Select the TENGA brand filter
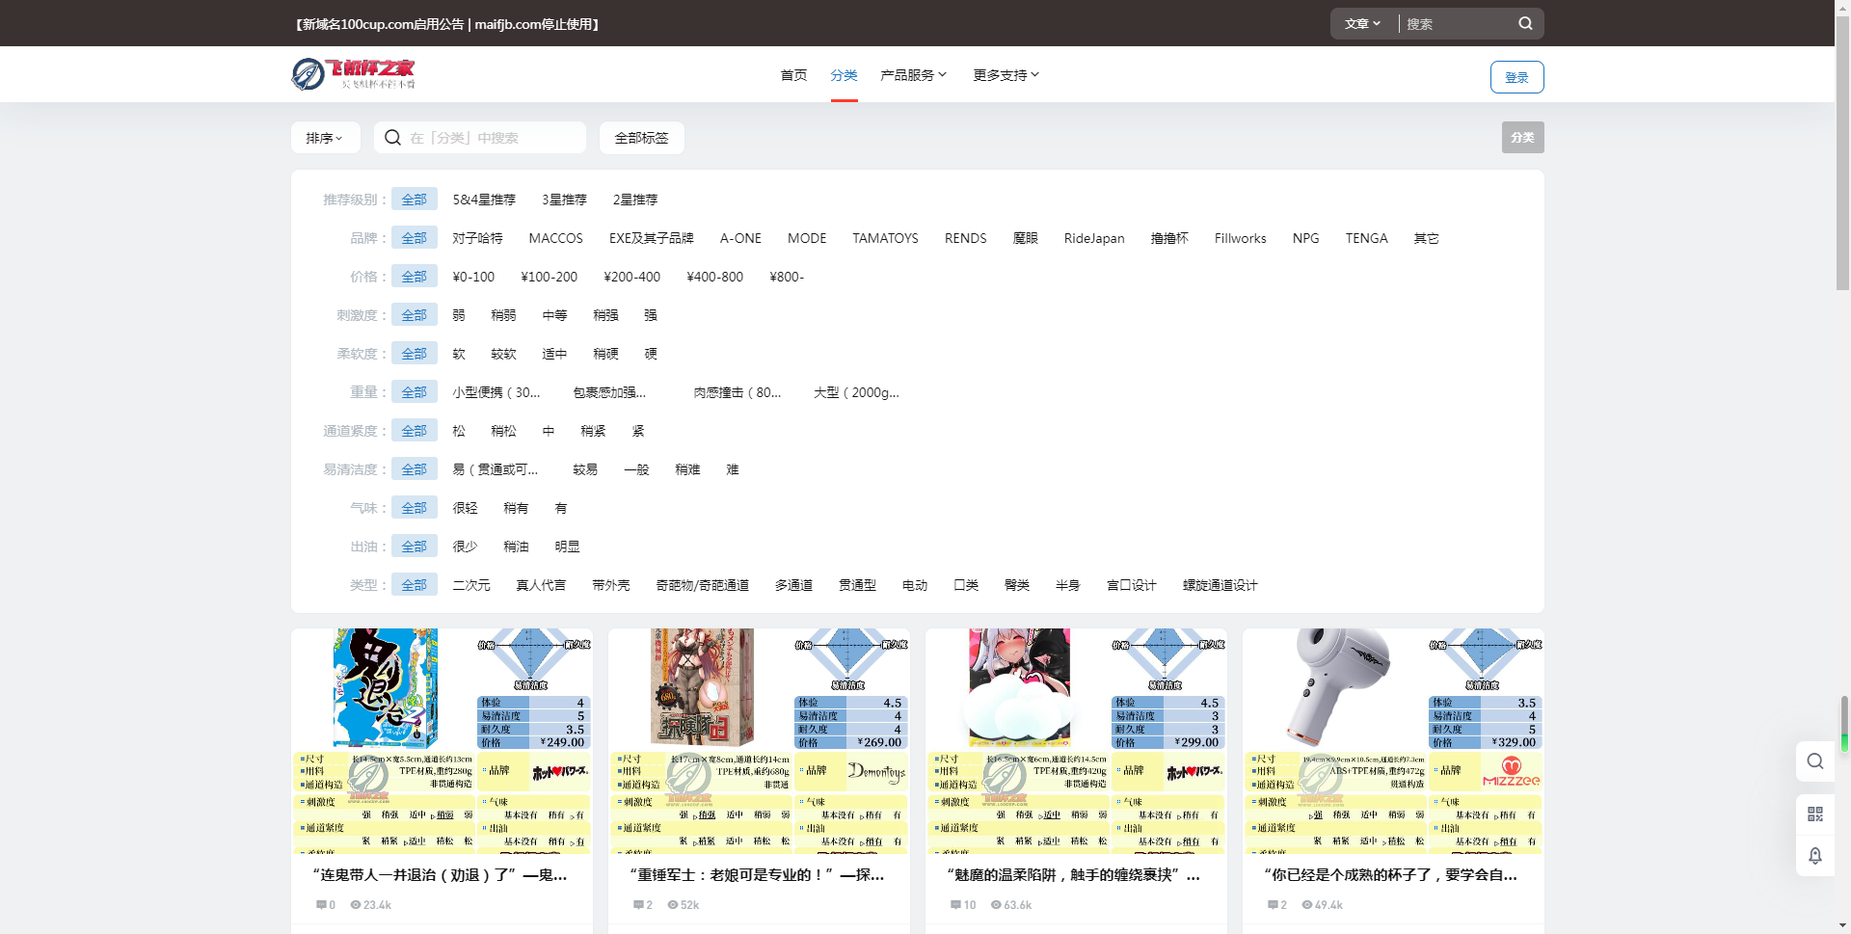 point(1366,238)
